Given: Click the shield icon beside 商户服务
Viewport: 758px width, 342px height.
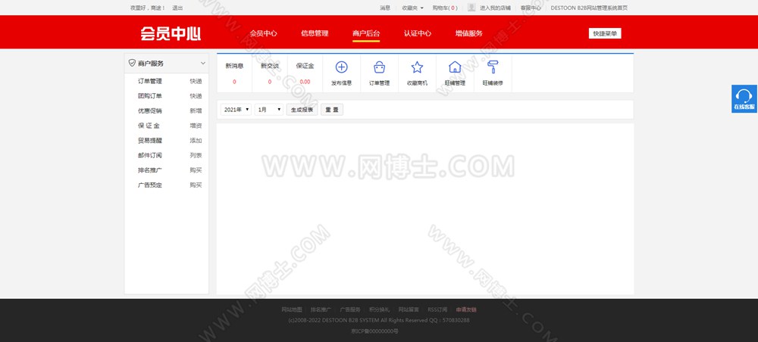Looking at the screenshot, I should click(x=131, y=64).
